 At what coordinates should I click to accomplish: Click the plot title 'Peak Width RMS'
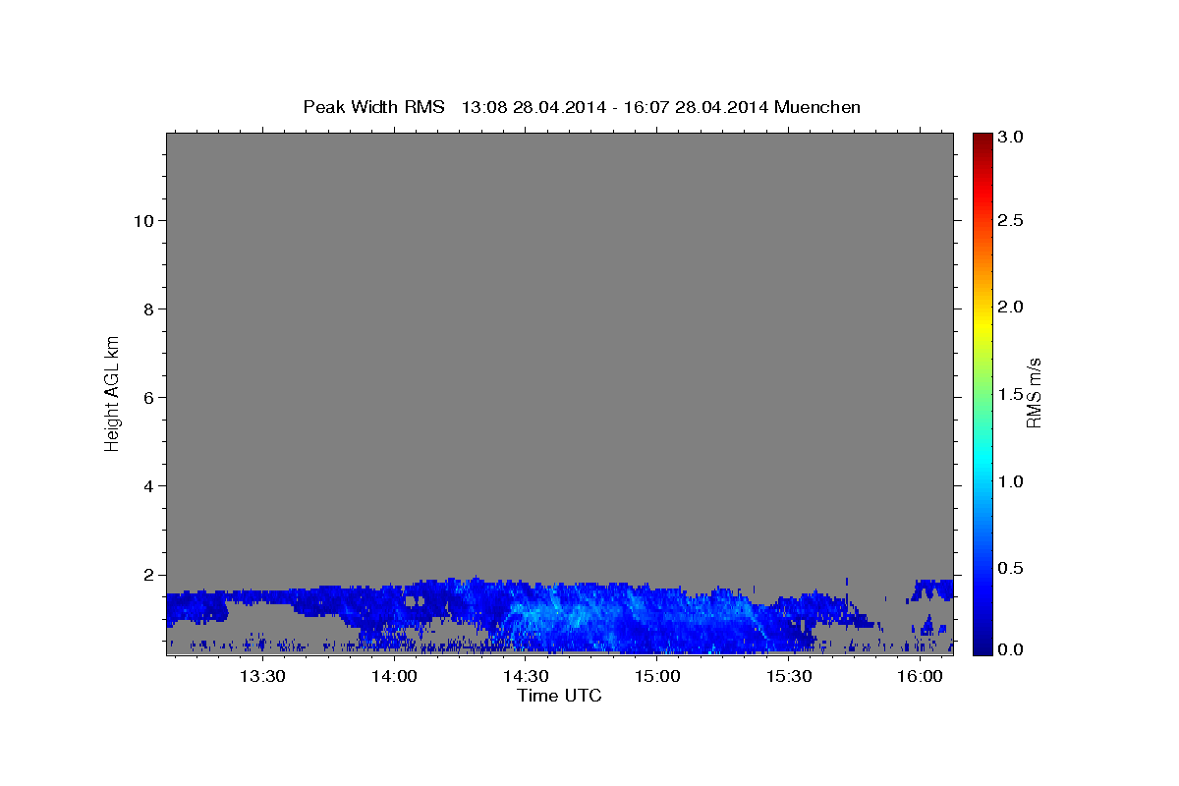pos(374,107)
